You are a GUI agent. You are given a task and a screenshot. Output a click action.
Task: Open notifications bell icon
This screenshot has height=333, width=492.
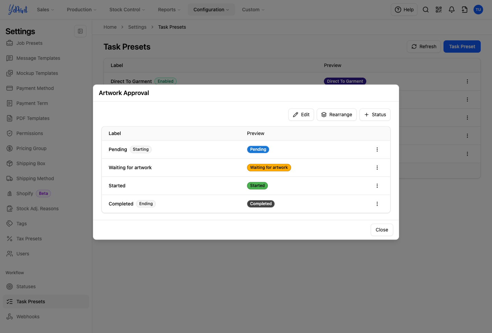(451, 10)
